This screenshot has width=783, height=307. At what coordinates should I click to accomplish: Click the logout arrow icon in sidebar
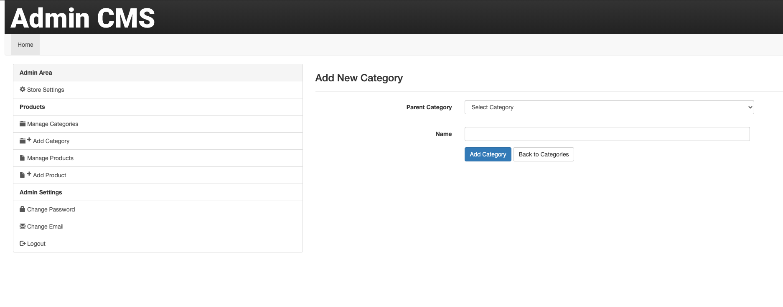click(23, 244)
